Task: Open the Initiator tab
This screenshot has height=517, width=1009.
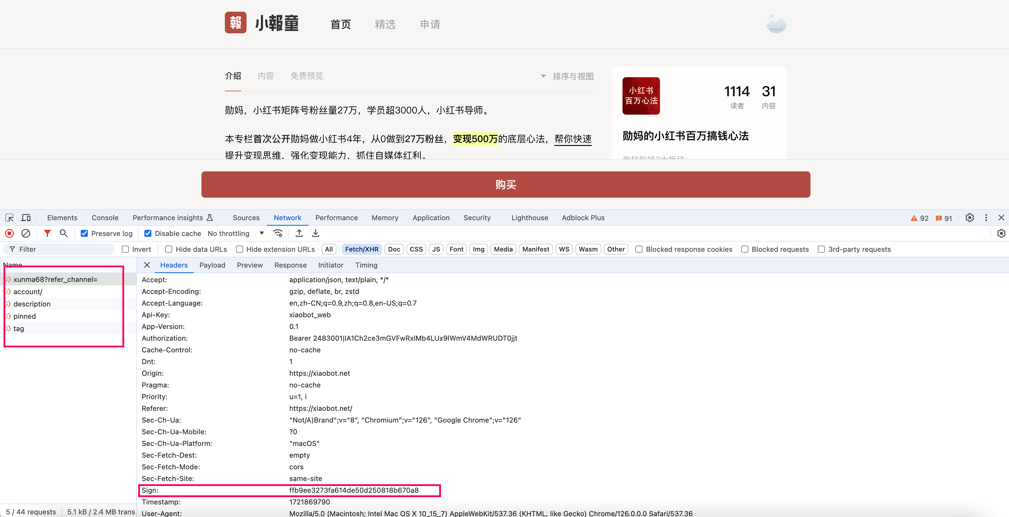Action: (331, 265)
